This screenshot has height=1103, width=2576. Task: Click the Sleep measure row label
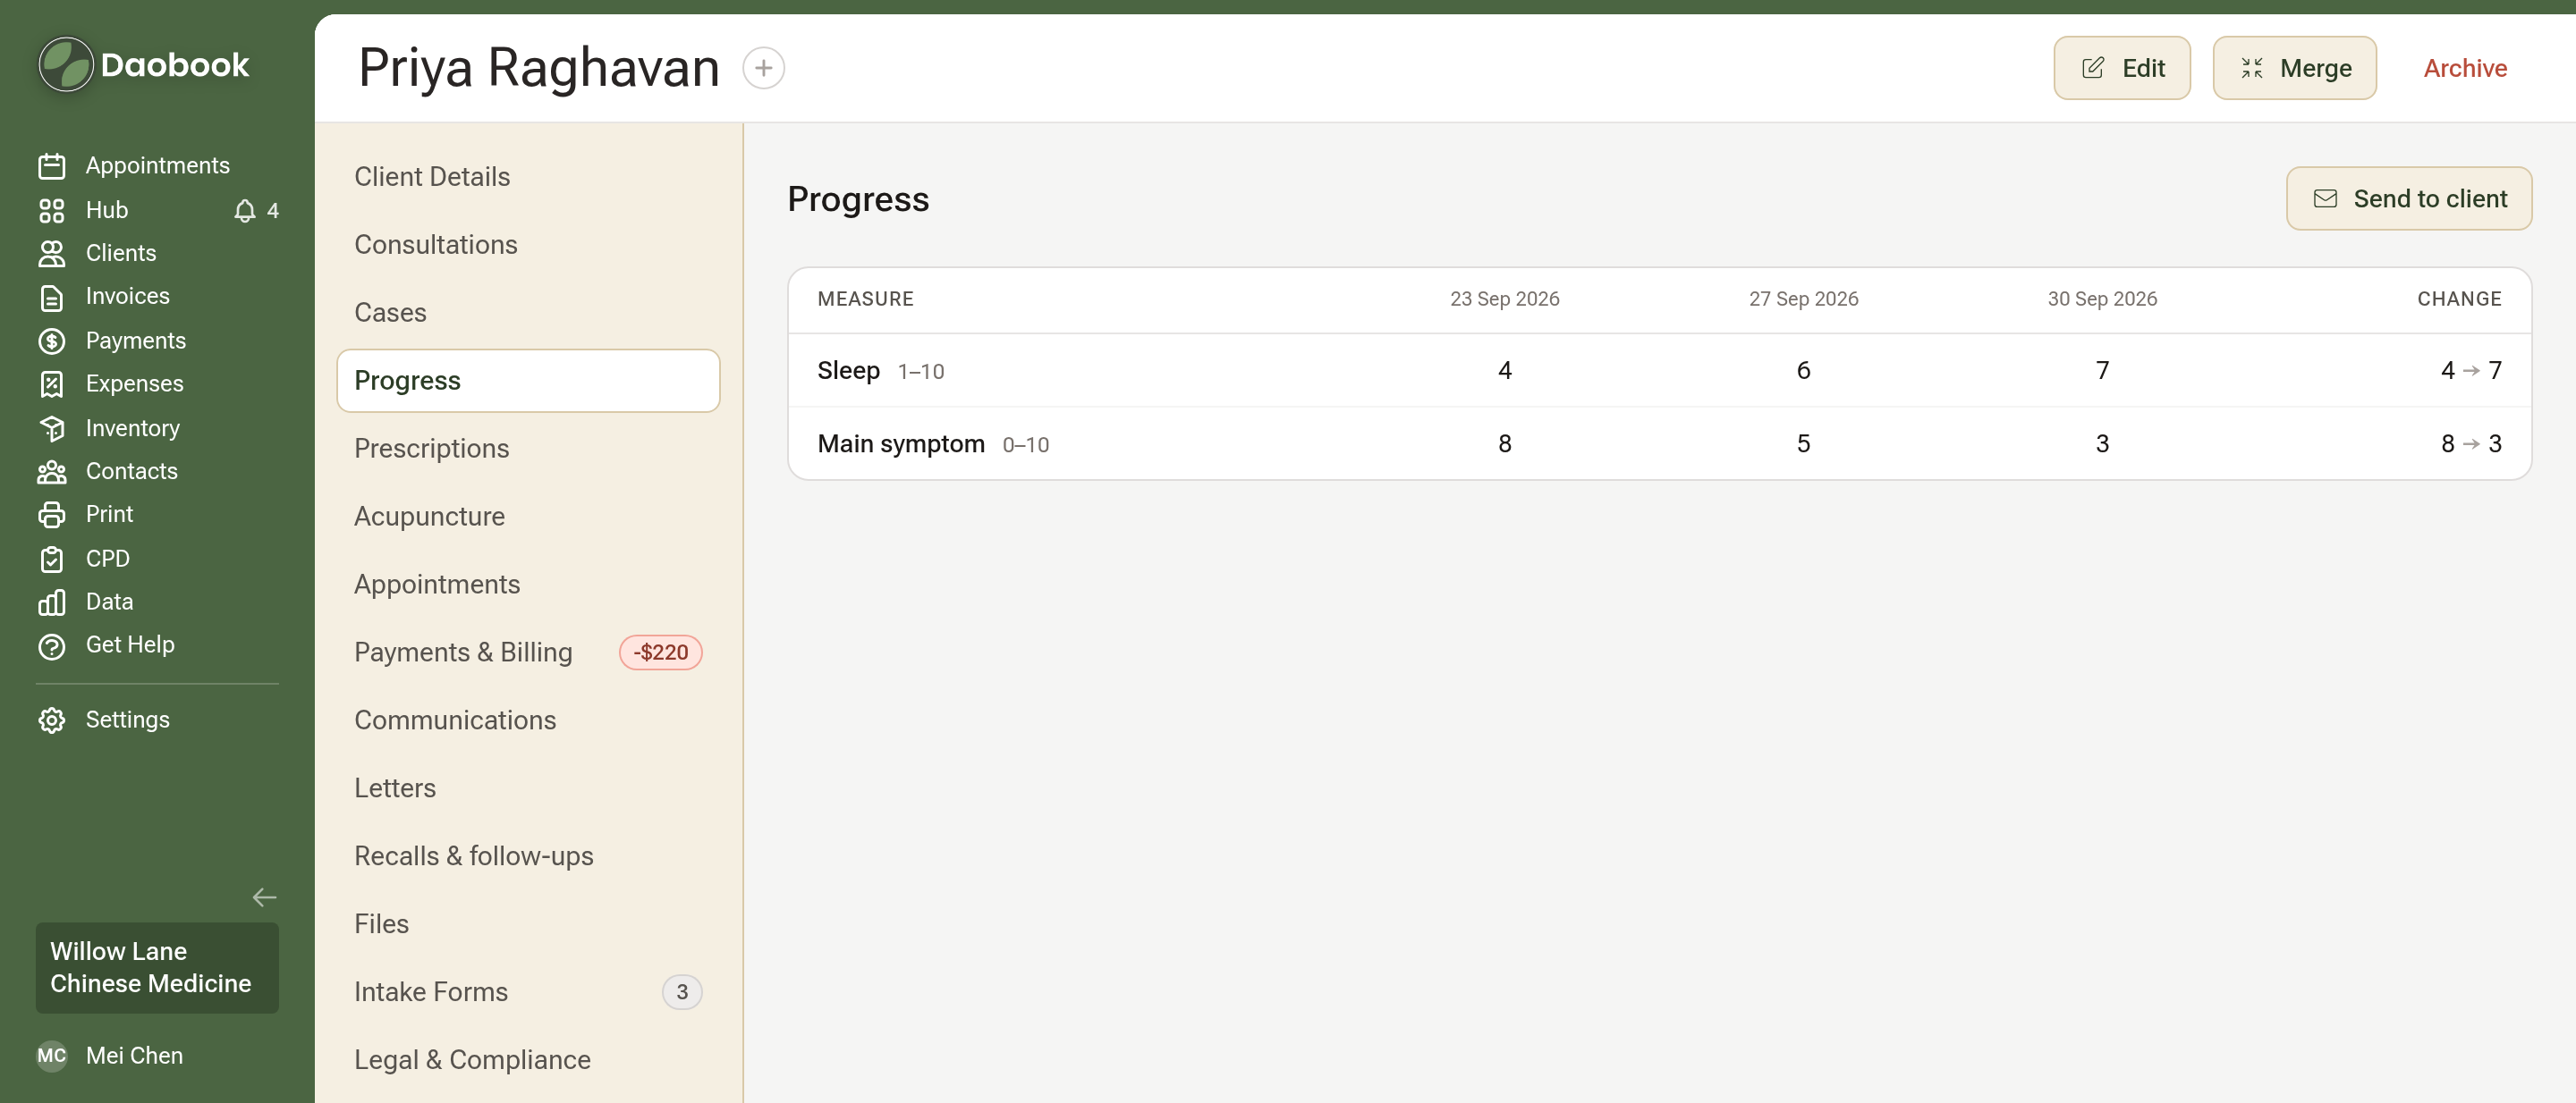(848, 371)
